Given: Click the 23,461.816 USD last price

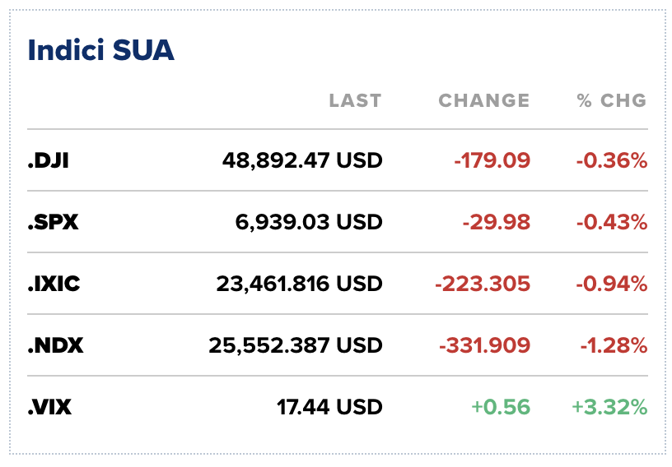Looking at the screenshot, I should 299,284.
